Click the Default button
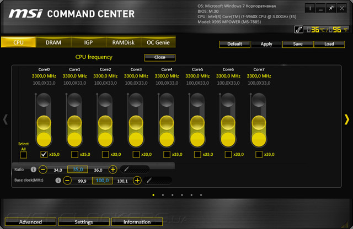The image size is (353, 229). click(x=234, y=44)
